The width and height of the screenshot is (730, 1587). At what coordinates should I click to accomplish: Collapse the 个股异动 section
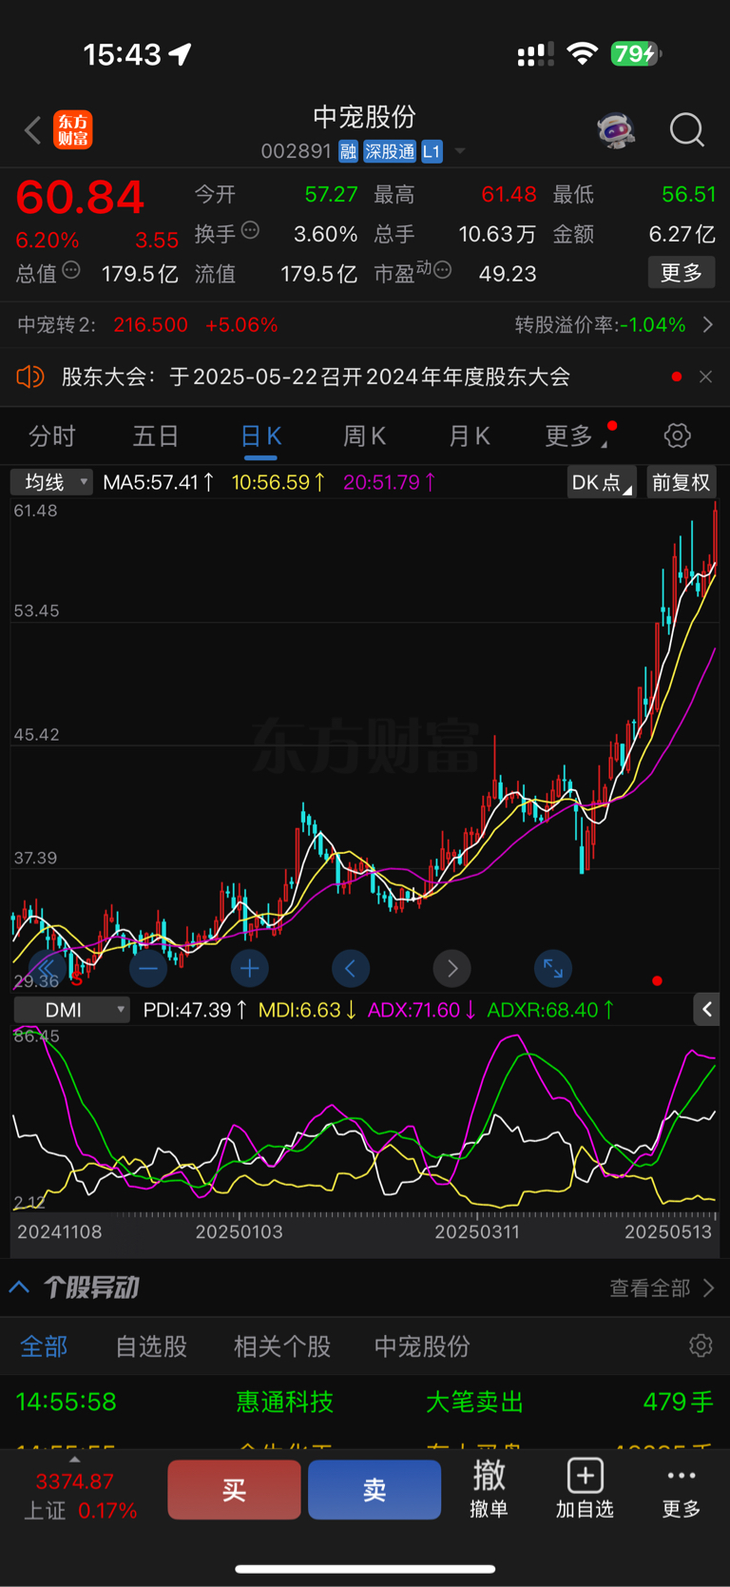pos(19,1287)
